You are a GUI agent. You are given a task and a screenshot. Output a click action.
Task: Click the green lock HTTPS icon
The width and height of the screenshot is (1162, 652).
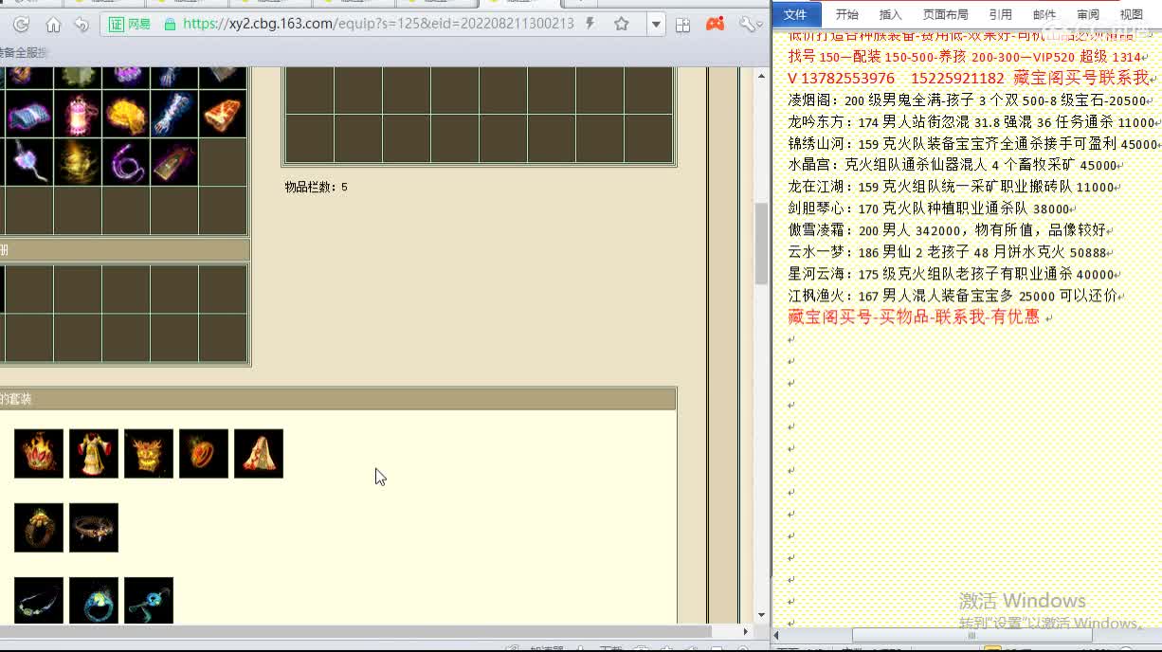(x=170, y=24)
